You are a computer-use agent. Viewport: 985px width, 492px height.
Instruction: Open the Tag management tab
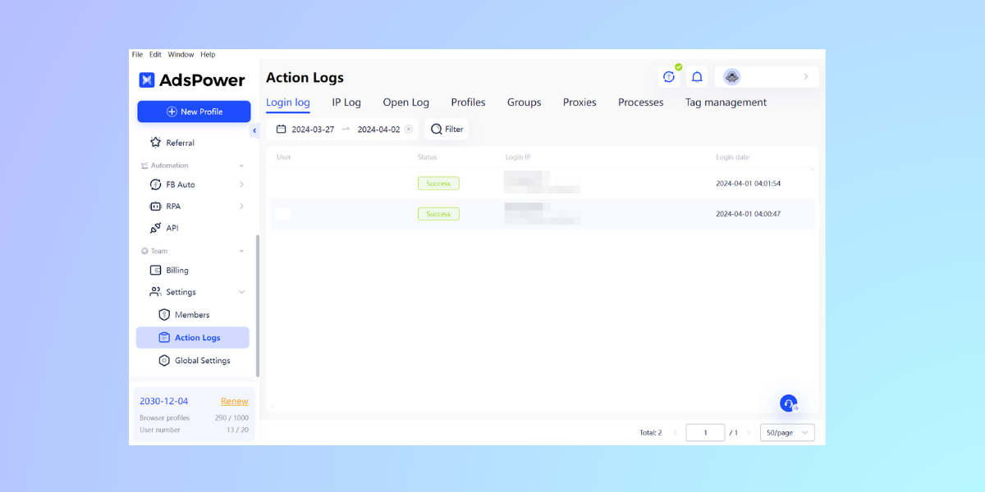point(726,102)
